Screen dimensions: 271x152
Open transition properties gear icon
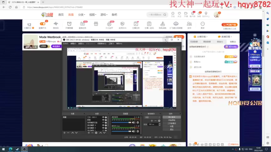[x=159, y=121]
